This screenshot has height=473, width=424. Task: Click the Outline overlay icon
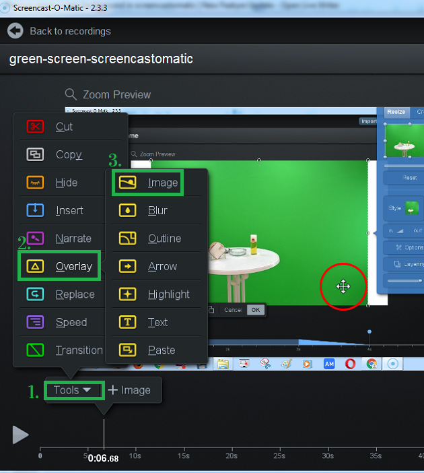[127, 239]
